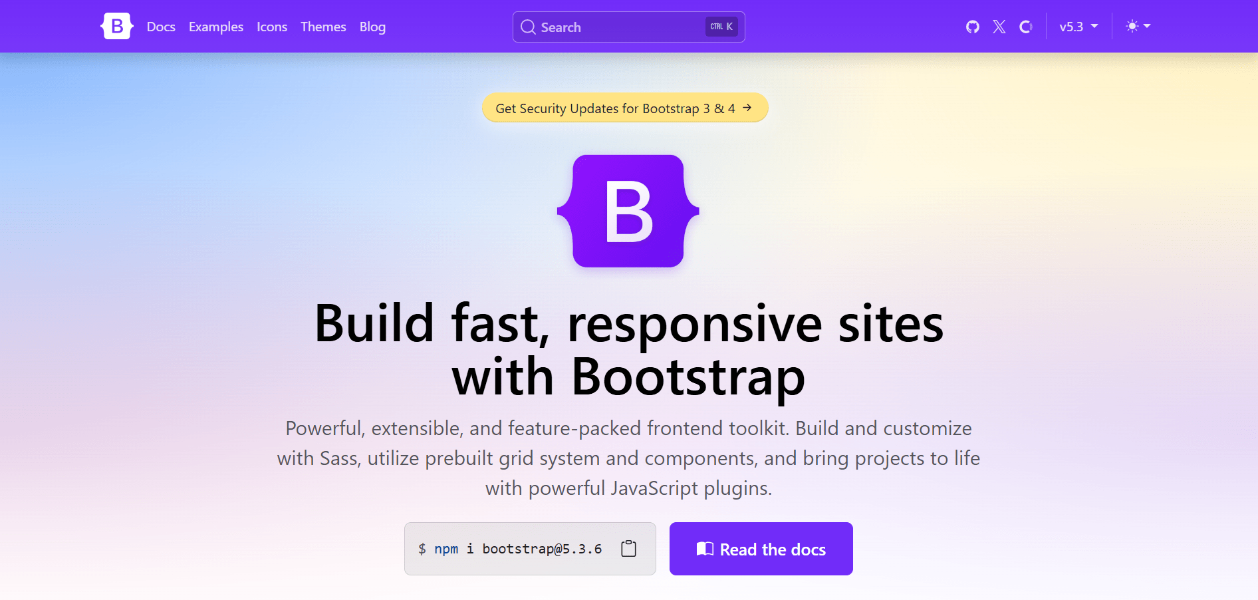This screenshot has height=600, width=1258.
Task: Open Themes in the navbar
Action: point(323,27)
